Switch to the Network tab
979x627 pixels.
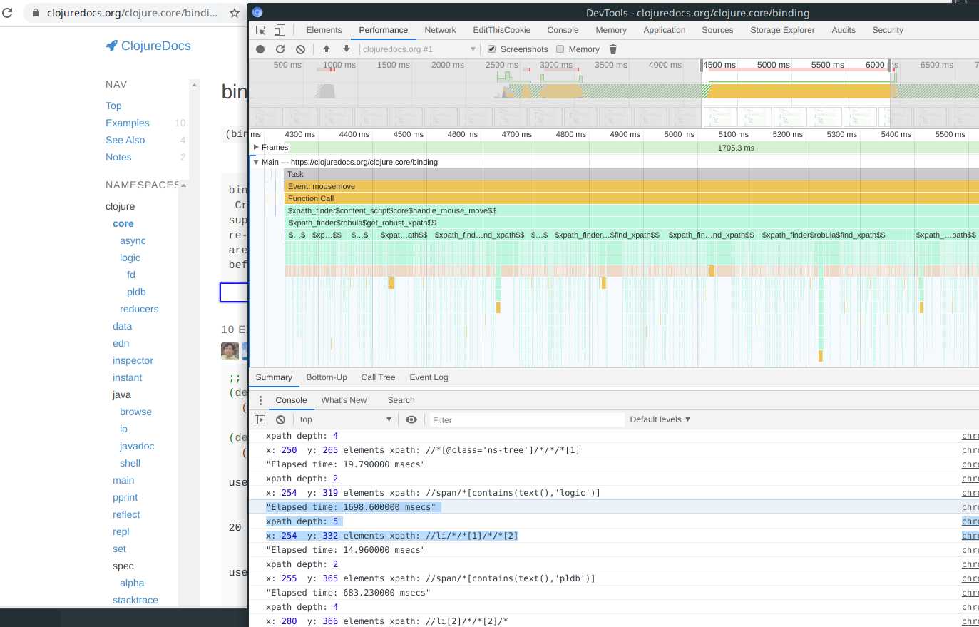pyautogui.click(x=440, y=30)
